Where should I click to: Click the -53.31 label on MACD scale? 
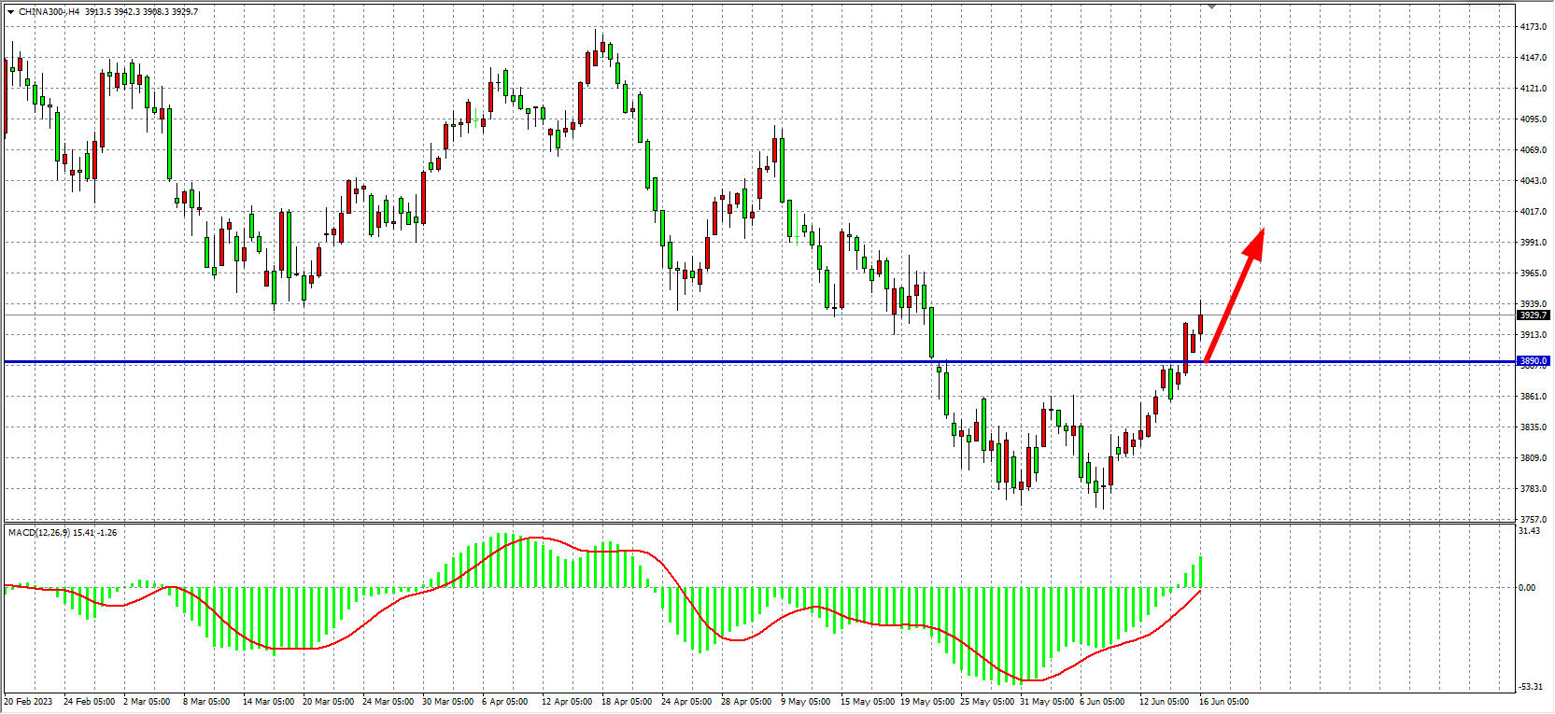coord(1531,687)
